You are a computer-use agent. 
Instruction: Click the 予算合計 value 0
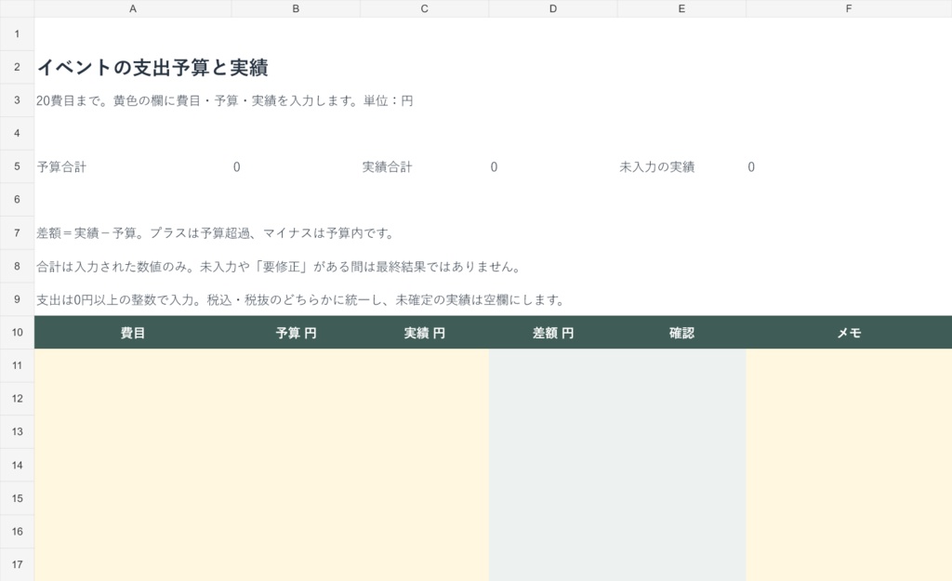pos(237,167)
